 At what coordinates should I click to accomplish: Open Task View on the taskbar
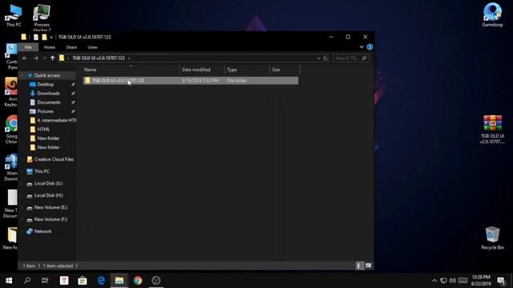[45, 281]
